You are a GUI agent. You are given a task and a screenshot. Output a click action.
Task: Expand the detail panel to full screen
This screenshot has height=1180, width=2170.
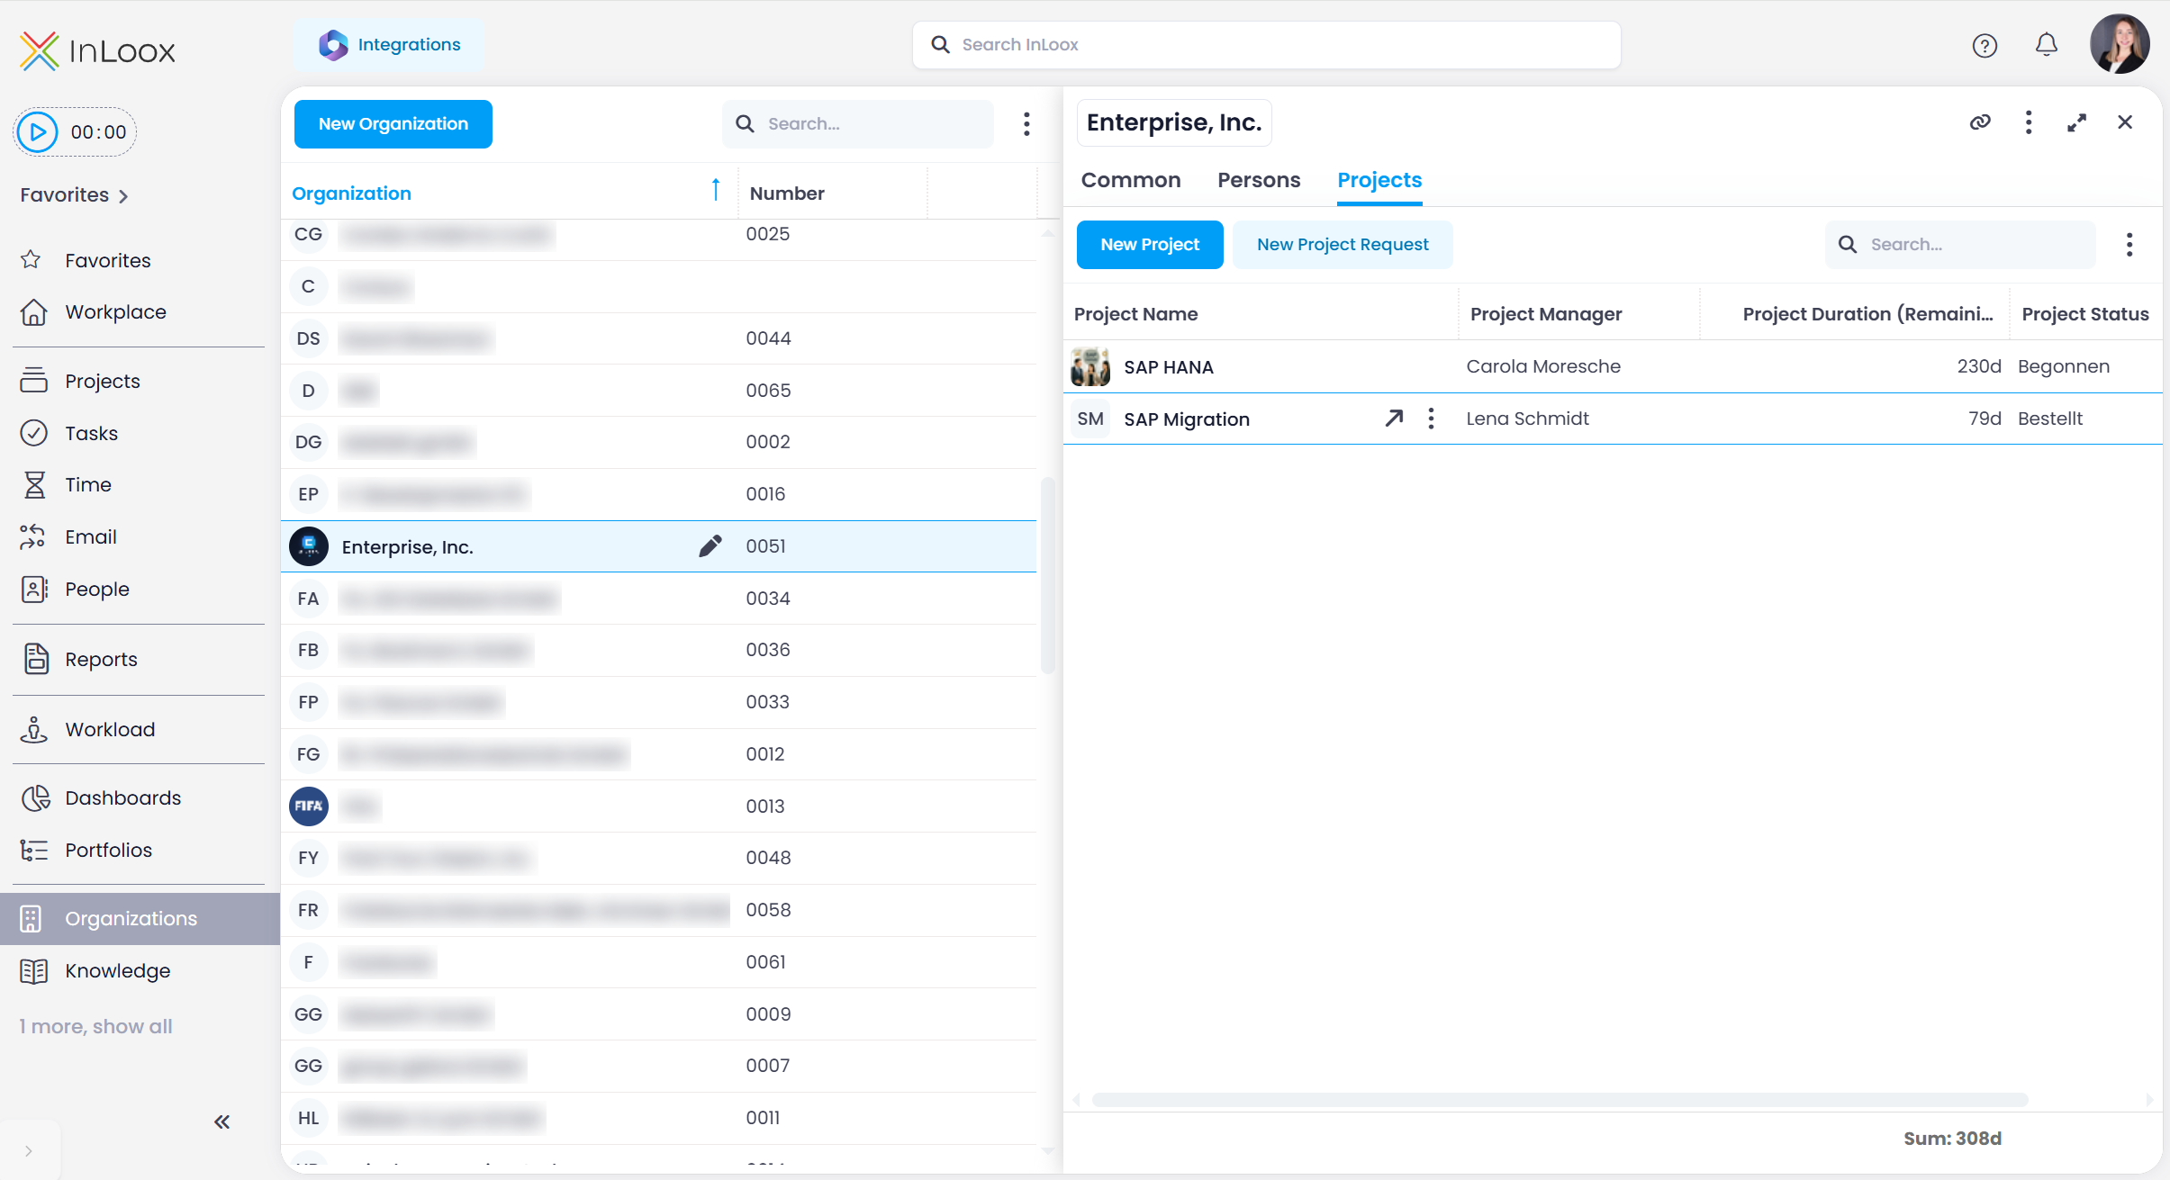[2077, 122]
